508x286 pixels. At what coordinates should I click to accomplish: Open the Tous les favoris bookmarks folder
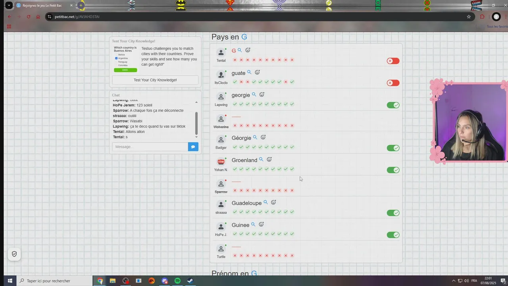pyautogui.click(x=497, y=27)
